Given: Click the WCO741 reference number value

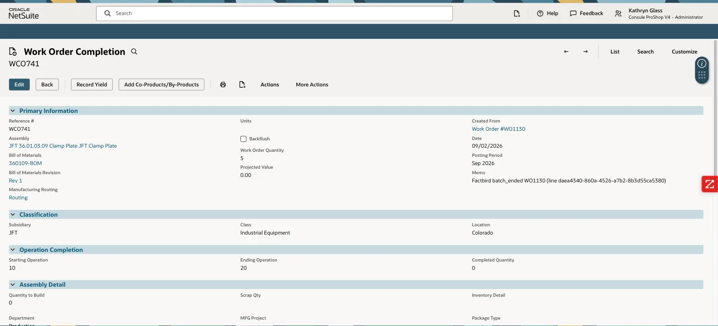Looking at the screenshot, I should click(x=20, y=129).
